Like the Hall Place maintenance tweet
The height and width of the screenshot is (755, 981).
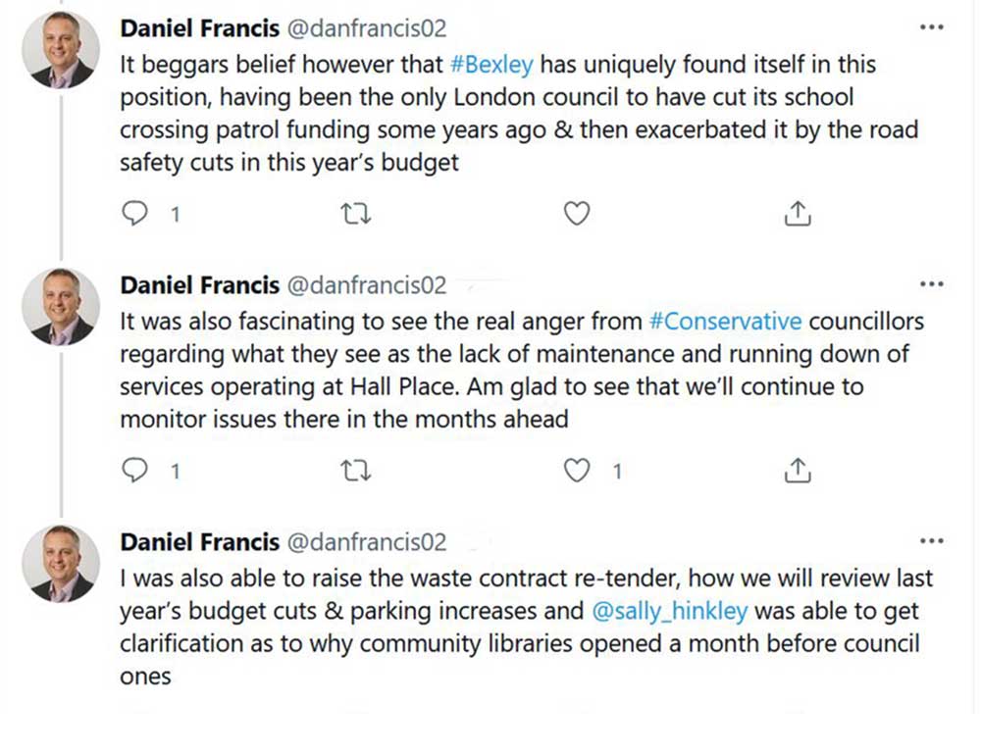(x=577, y=472)
